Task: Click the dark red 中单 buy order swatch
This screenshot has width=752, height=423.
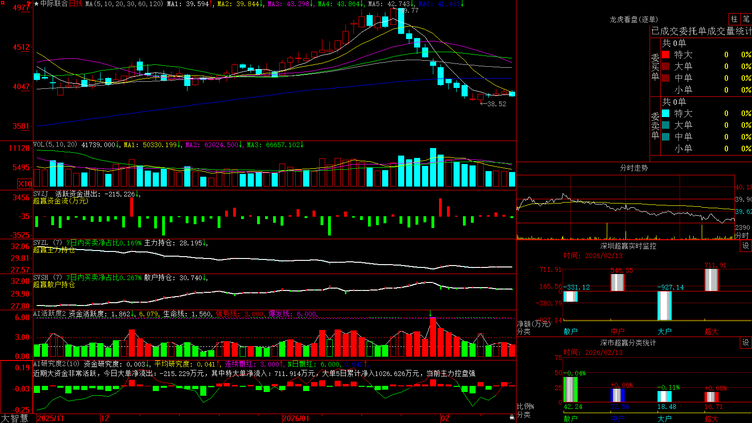Action: coord(666,78)
